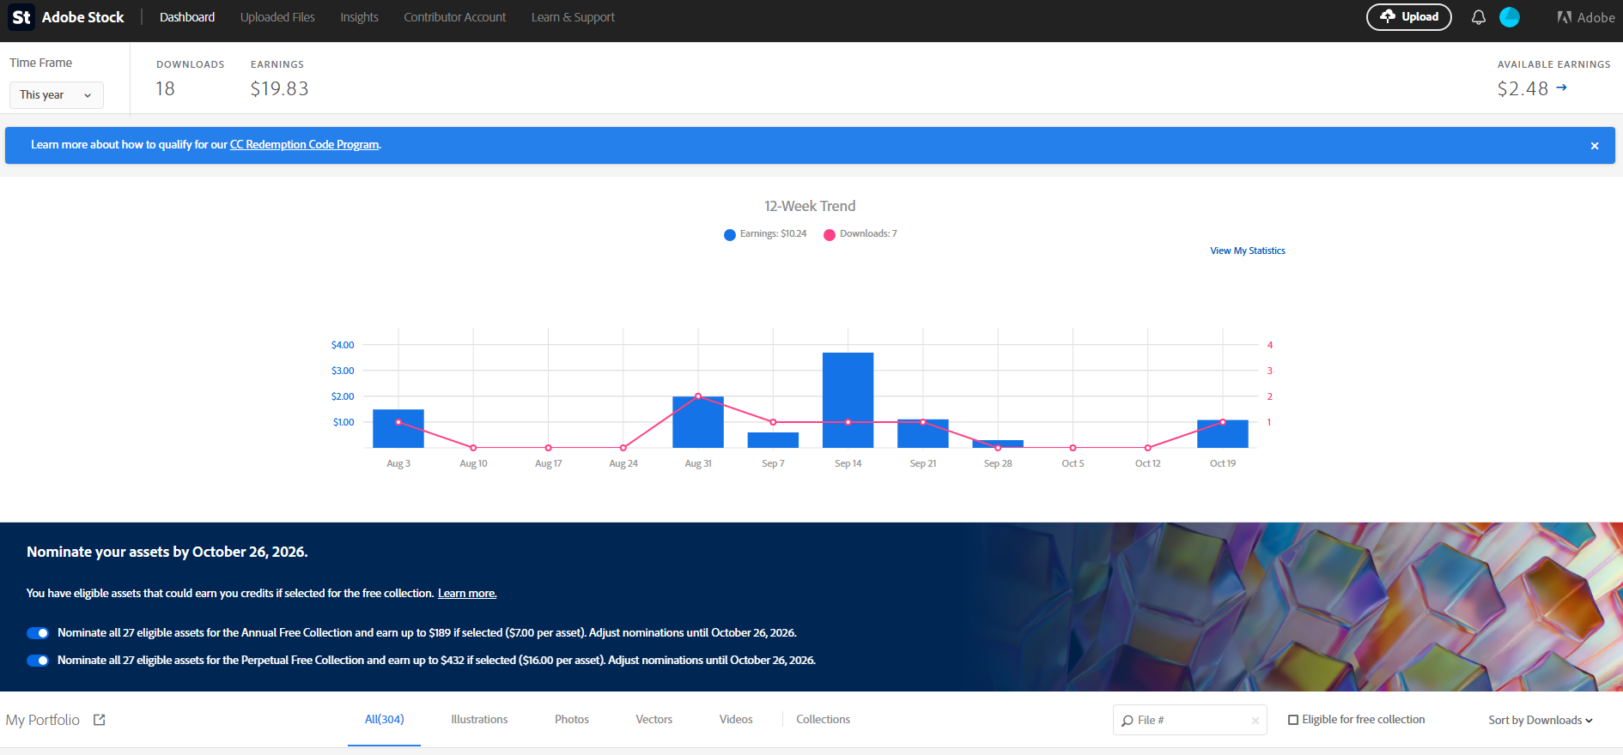
Task: Open the notifications bell
Action: [1478, 17]
